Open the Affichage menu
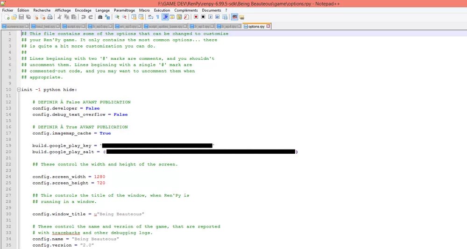The width and height of the screenshot is (467, 249). pyautogui.click(x=63, y=10)
